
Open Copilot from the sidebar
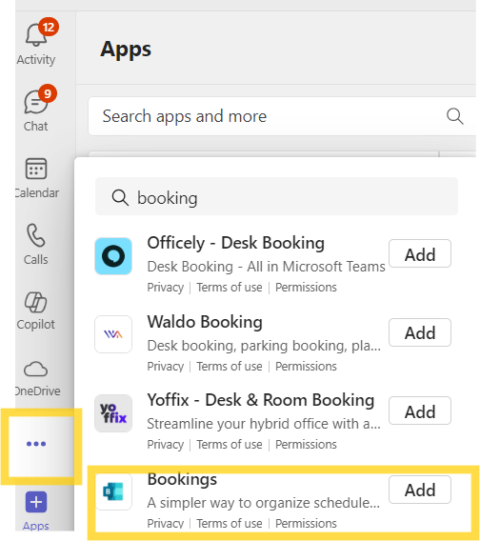[x=36, y=302]
